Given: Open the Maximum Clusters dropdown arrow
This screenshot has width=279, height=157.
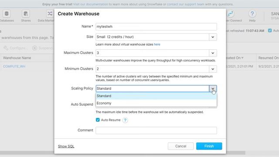Looking at the screenshot, I should coord(213,53).
